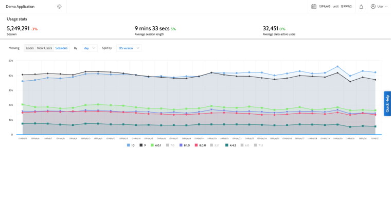Switch viewing to New Users tab
Screen dimensions: 391x201
44,48
